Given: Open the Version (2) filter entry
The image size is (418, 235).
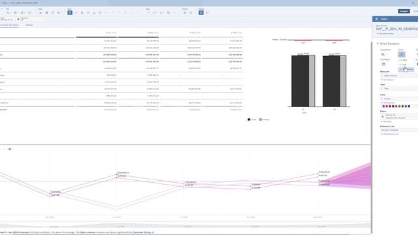Looking at the screenshot, I should pos(399,116).
